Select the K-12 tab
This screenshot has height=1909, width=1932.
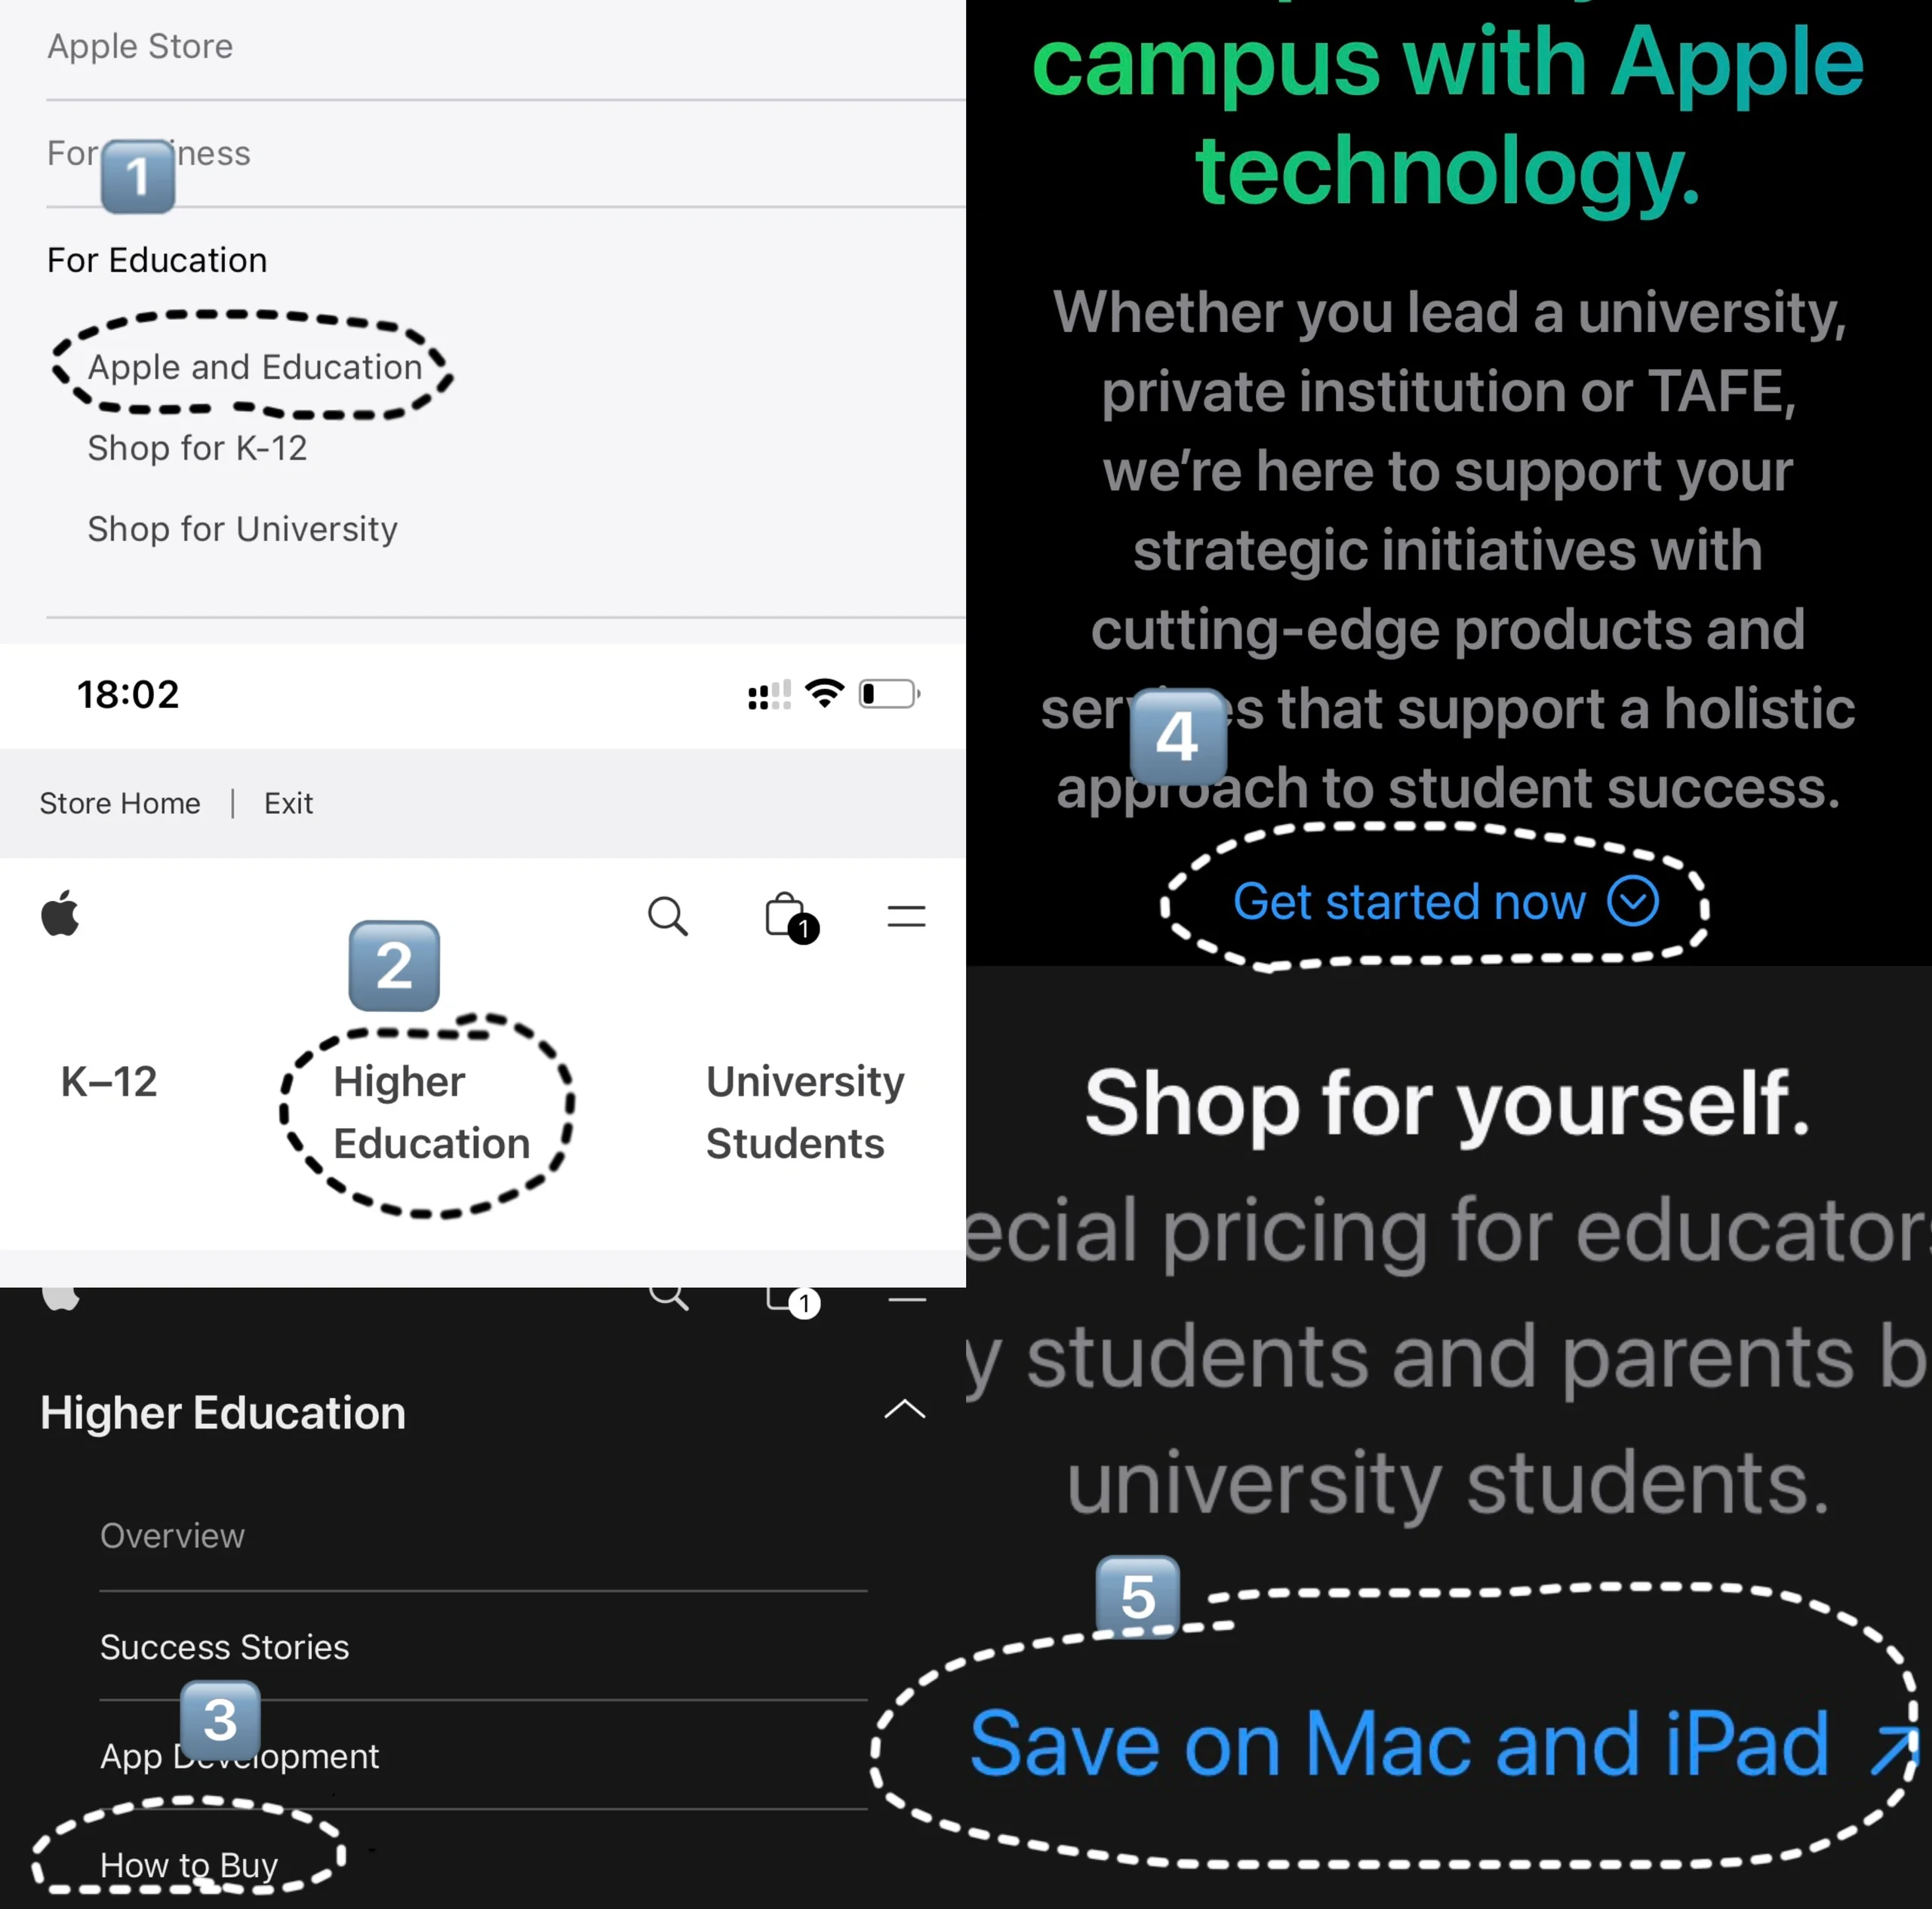[x=110, y=1078]
